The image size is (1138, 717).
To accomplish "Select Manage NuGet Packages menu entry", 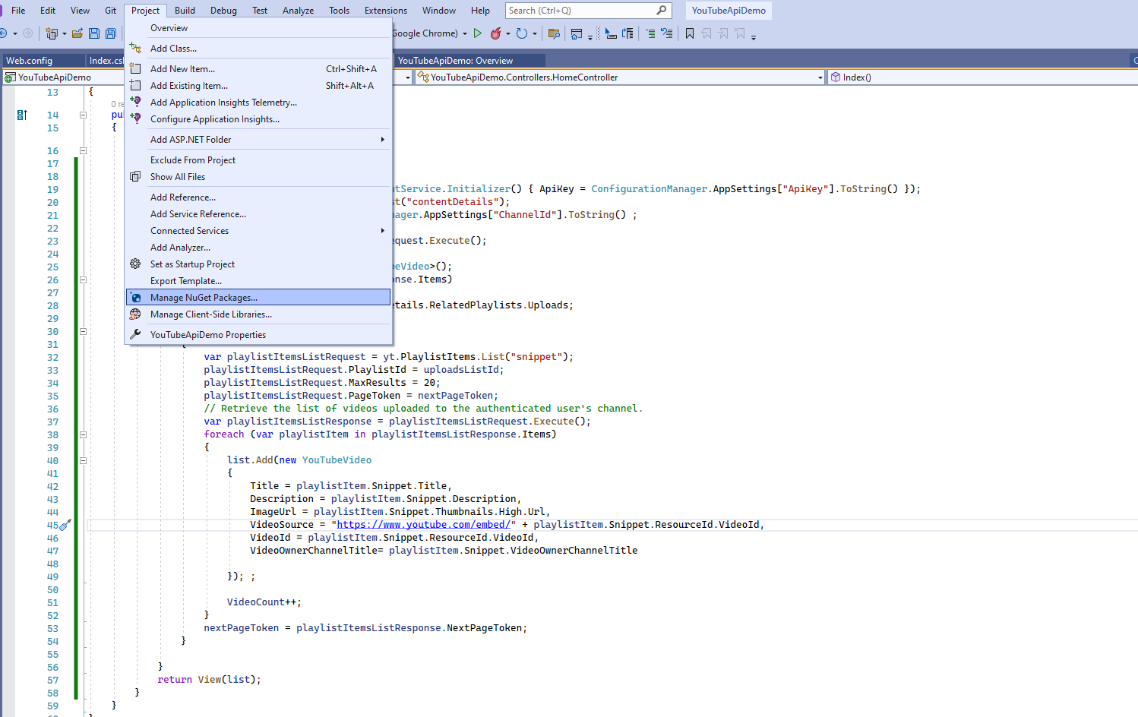I will [x=258, y=298].
